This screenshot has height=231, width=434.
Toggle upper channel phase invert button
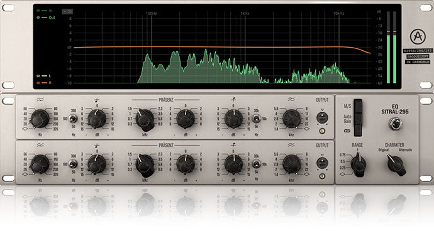tap(322, 131)
